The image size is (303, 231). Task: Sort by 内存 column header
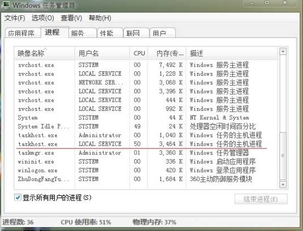click(167, 53)
